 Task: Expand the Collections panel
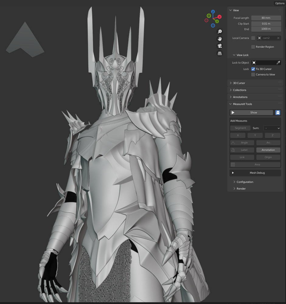[231, 90]
